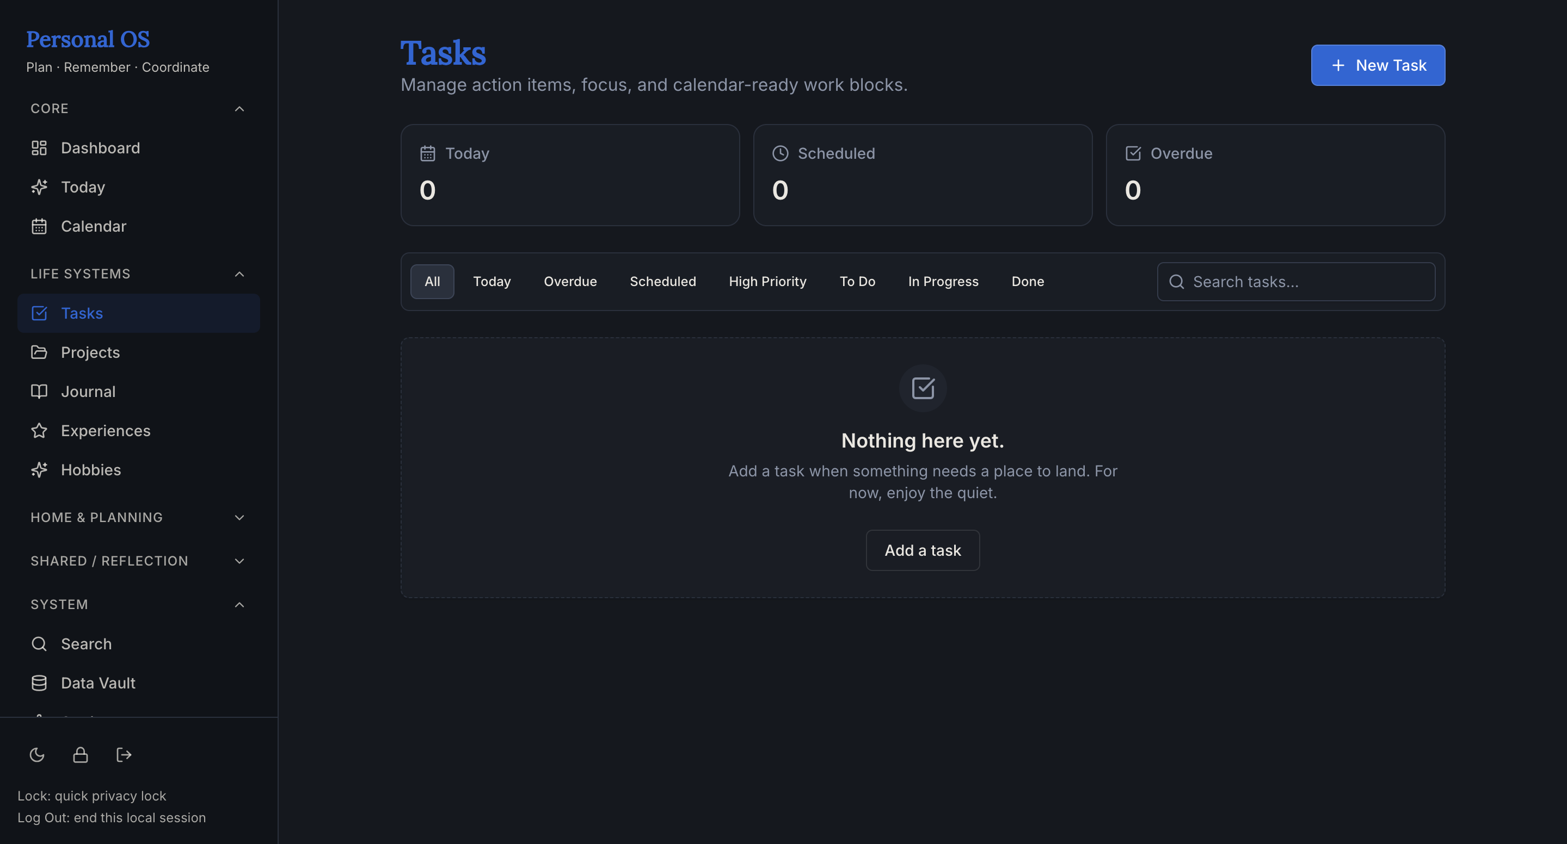Viewport: 1567px width, 844px height.
Task: Click the sparkle icon next to Today in sidebar
Action: tap(39, 187)
